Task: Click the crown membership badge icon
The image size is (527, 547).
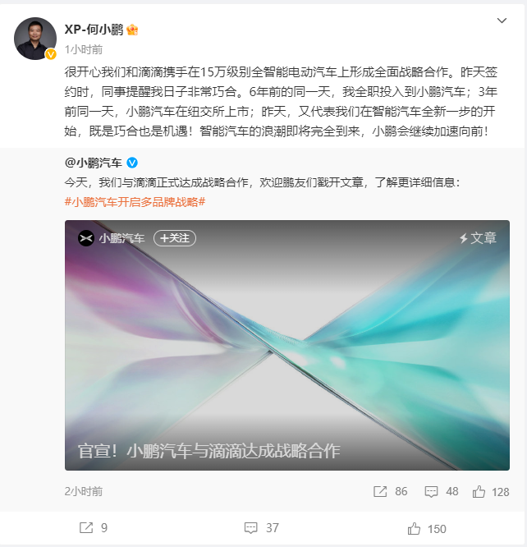Action: coord(132,30)
